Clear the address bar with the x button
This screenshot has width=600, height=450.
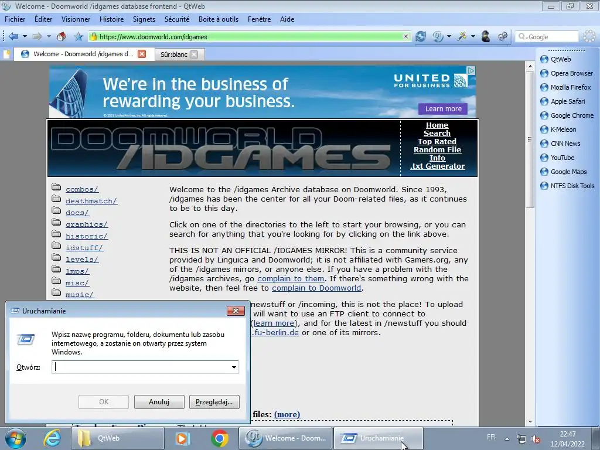405,36
